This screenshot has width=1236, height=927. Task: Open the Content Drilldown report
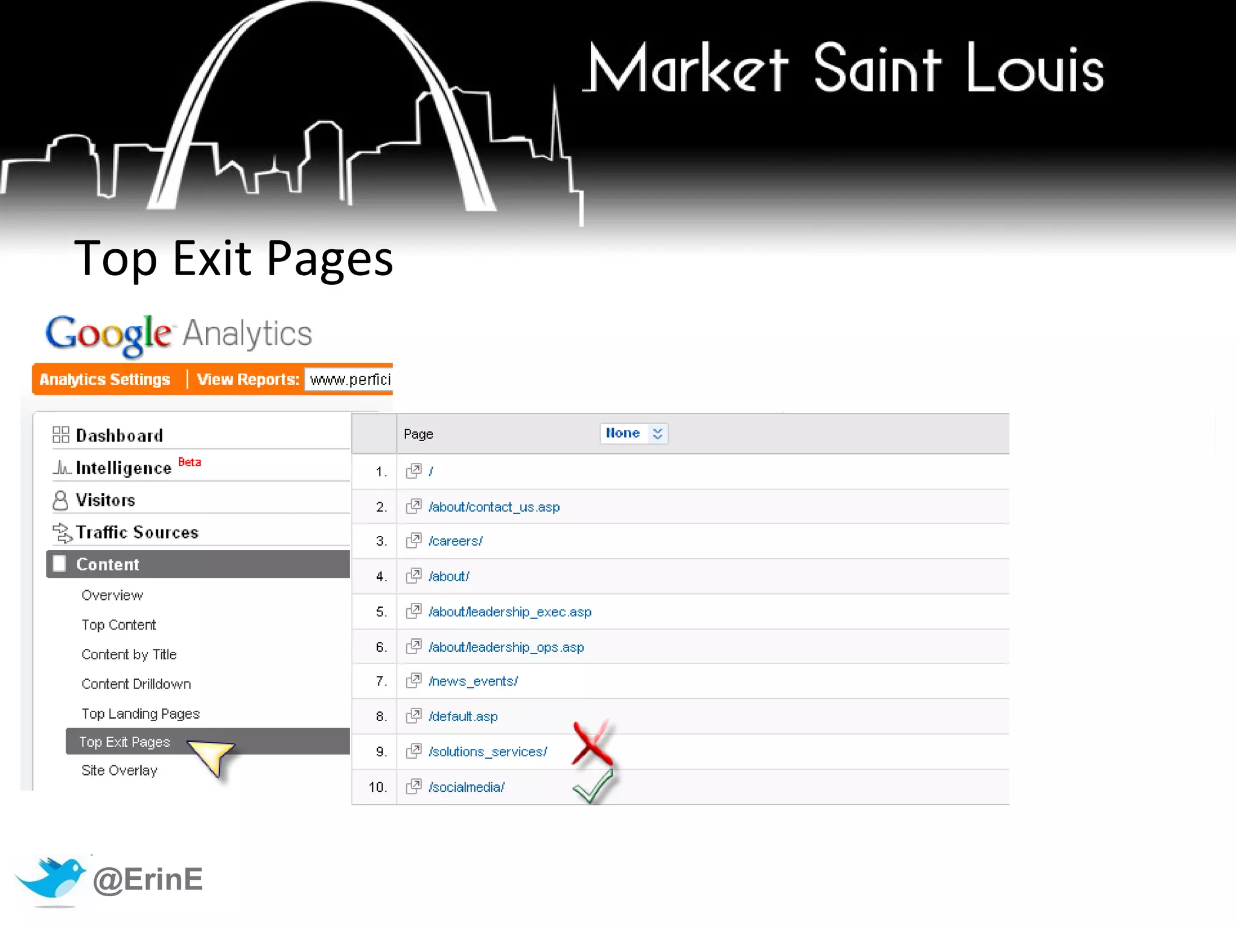pyautogui.click(x=136, y=684)
